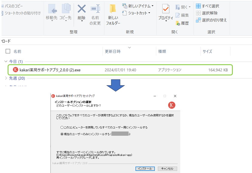Viewport: 252px width, 173px height.
Task: Click the Install (インストール) button
Action: 145,168
